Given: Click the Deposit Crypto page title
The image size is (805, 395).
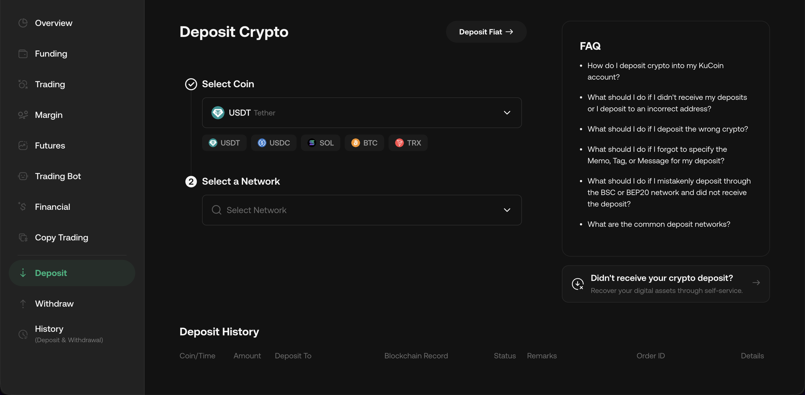Looking at the screenshot, I should click(x=234, y=32).
